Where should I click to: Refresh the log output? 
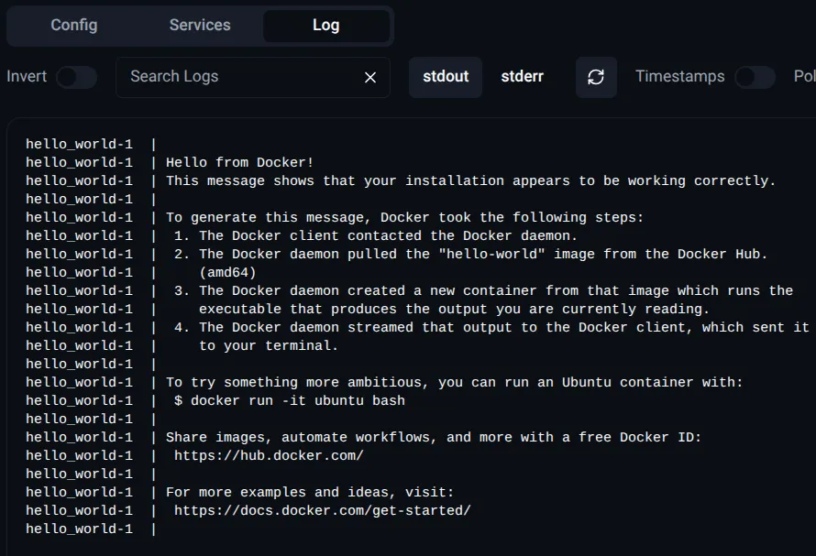click(x=596, y=77)
